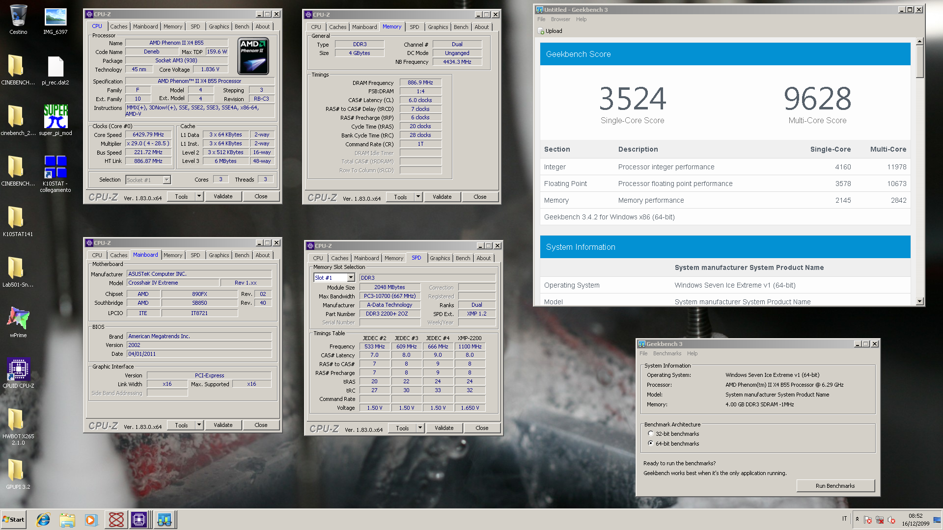Launch the CPUID CPU-Z desktop shortcut
The width and height of the screenshot is (943, 530).
18,373
